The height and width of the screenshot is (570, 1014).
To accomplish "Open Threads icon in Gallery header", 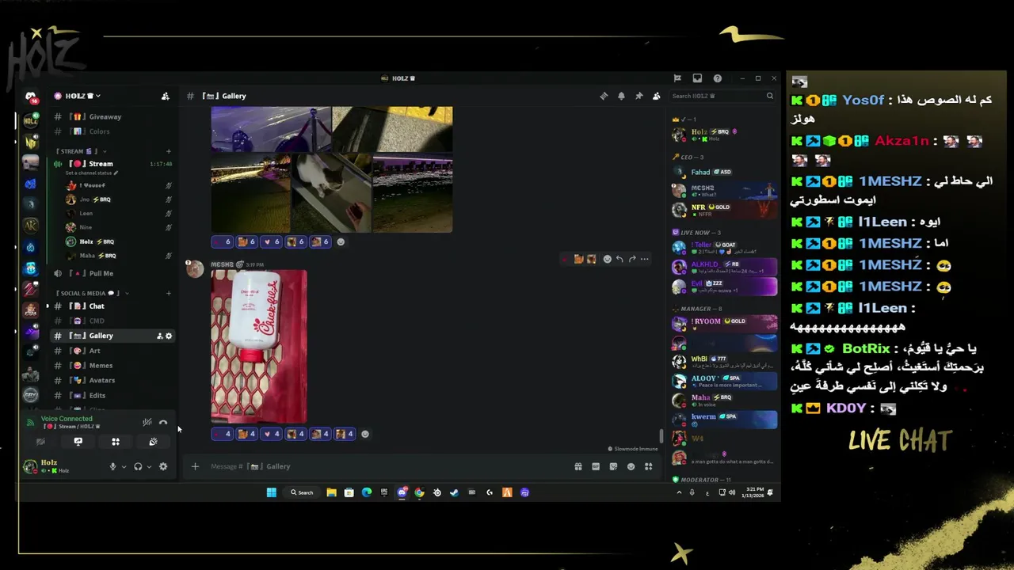I will [604, 96].
